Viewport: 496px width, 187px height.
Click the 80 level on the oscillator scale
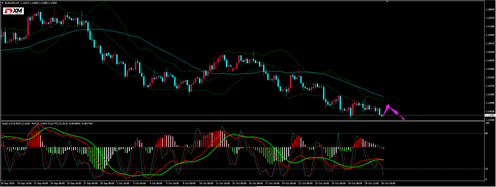click(x=487, y=133)
